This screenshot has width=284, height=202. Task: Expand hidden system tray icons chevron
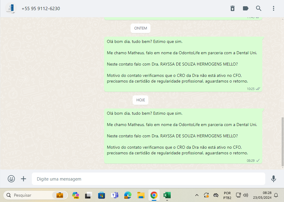197,195
